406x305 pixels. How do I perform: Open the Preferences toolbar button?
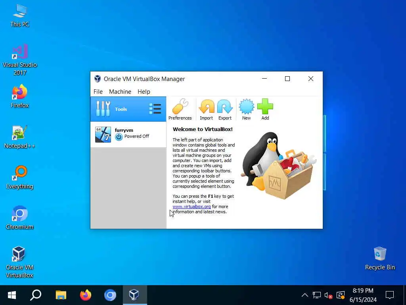(180, 109)
